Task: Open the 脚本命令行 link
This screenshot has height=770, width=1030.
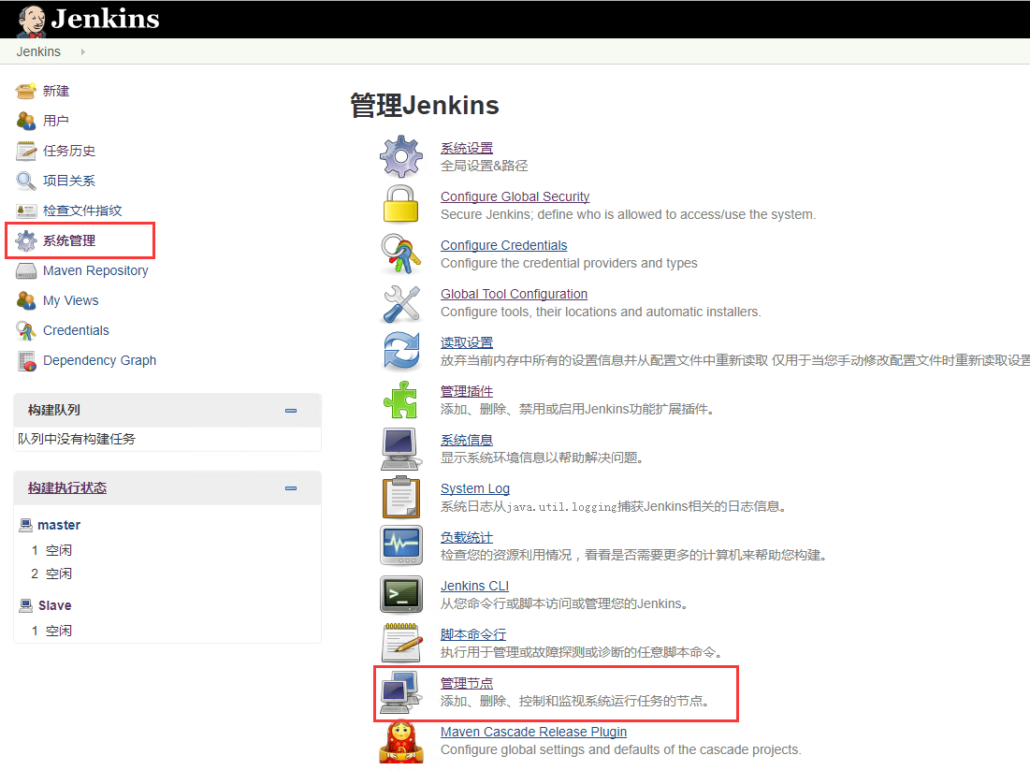Action: (x=473, y=634)
